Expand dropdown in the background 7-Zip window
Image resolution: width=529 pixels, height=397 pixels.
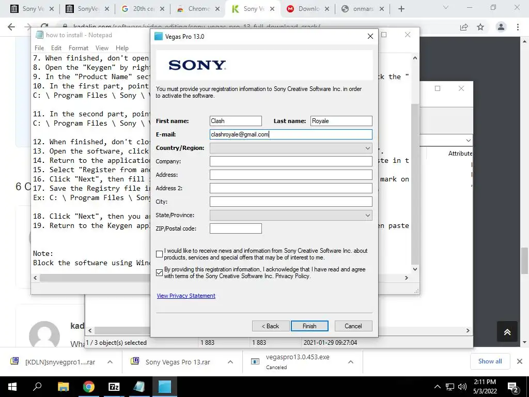(x=468, y=140)
